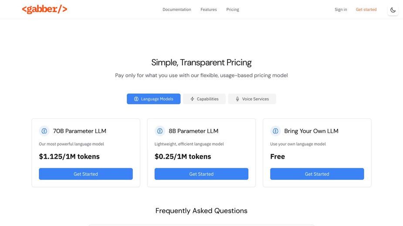Open Documentation from the top navigation

coord(177,10)
